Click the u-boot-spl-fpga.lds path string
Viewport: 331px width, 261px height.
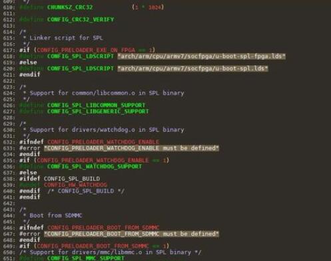point(201,56)
